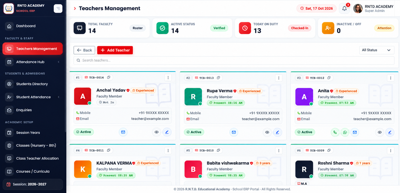
Task: Click Anchal Yadav's red avatar
Action: pos(83,96)
